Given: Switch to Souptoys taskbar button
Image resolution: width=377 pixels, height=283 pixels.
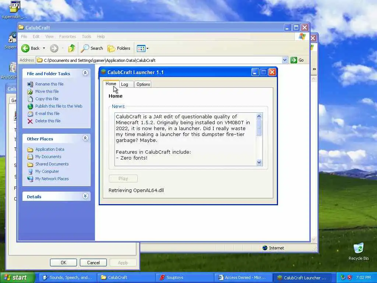Looking at the screenshot, I should [185, 278].
